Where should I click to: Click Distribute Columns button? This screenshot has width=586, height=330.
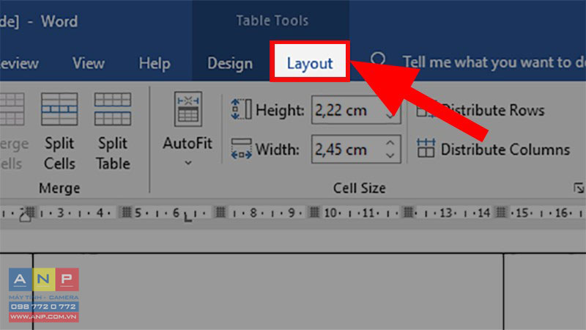pyautogui.click(x=493, y=149)
